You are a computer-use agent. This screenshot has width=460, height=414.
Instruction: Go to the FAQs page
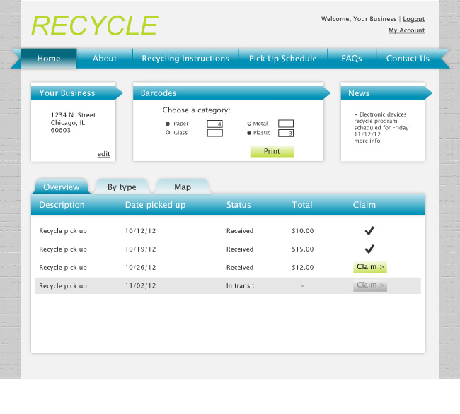tap(352, 59)
